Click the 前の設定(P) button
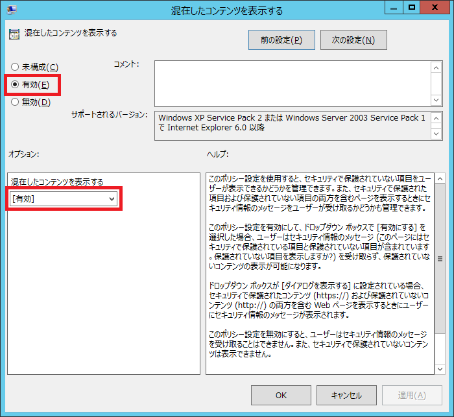454x417 pixels. [x=281, y=40]
